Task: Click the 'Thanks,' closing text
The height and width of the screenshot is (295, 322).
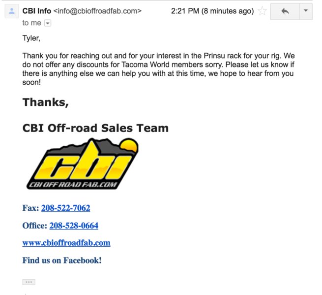Action: (x=46, y=102)
